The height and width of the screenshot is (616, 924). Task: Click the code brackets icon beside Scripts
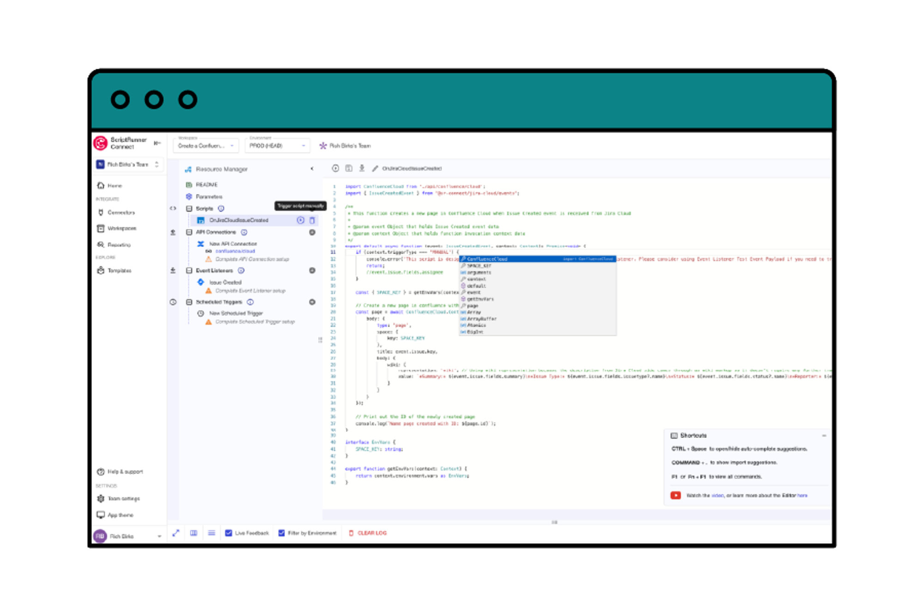pyautogui.click(x=173, y=208)
